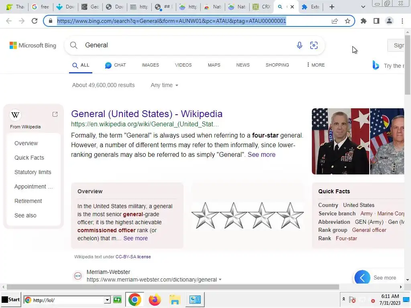The image size is (411, 308).
Task: Click See more after Wikipedia snippet
Action: tap(262, 154)
